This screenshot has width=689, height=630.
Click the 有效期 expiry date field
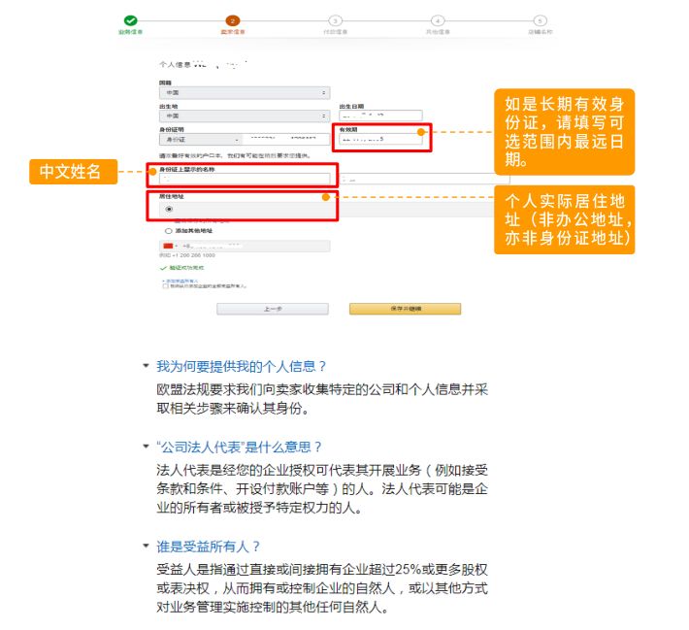click(x=380, y=139)
